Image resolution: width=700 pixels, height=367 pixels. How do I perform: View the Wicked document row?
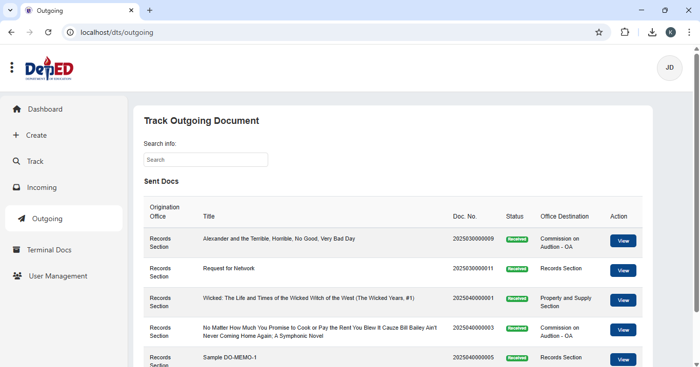click(x=623, y=300)
